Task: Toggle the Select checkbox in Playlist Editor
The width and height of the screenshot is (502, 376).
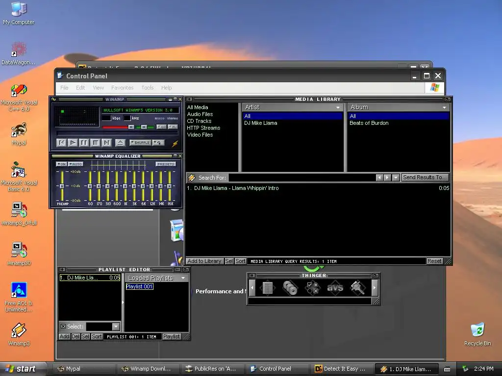Action: (x=63, y=327)
